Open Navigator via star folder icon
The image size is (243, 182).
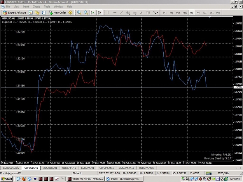tap(37, 12)
